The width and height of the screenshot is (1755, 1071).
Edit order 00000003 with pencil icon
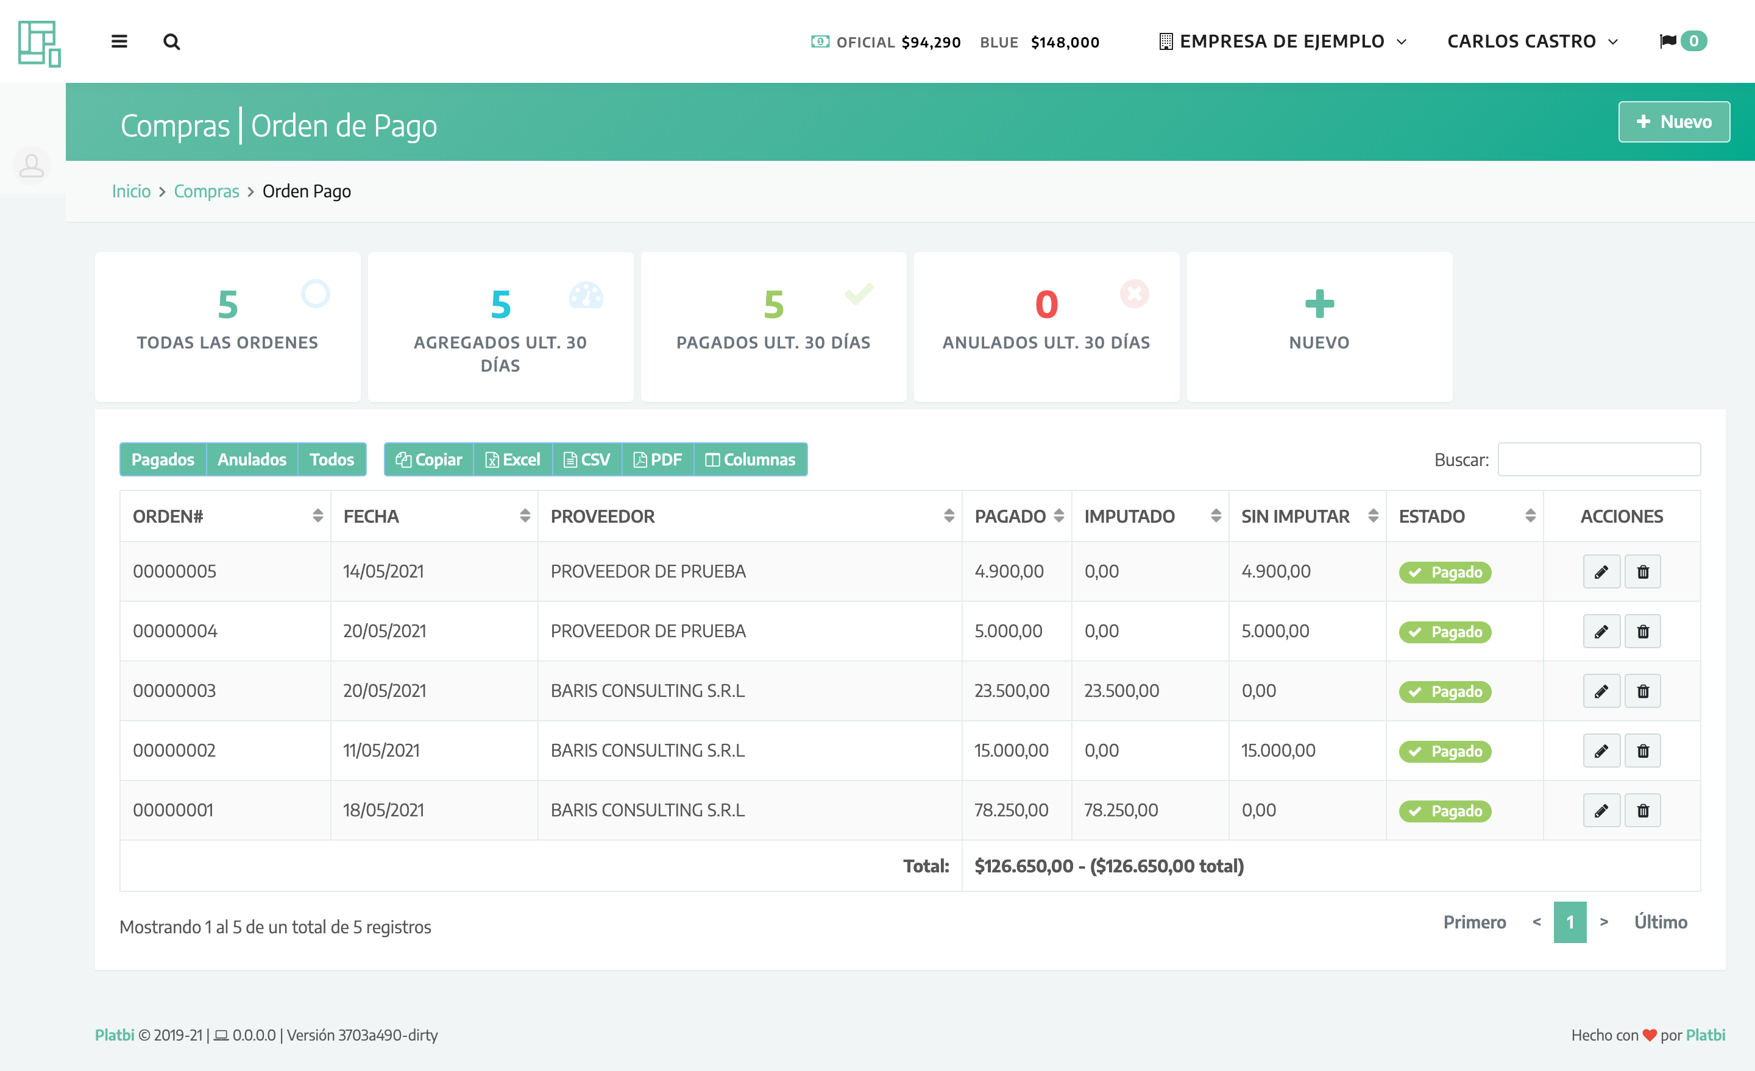coord(1601,691)
